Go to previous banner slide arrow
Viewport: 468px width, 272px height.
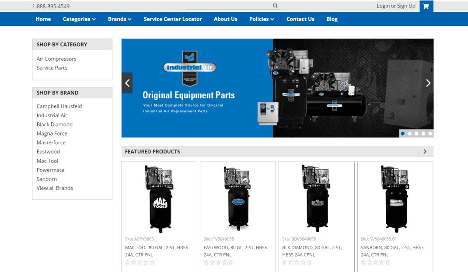pyautogui.click(x=127, y=83)
